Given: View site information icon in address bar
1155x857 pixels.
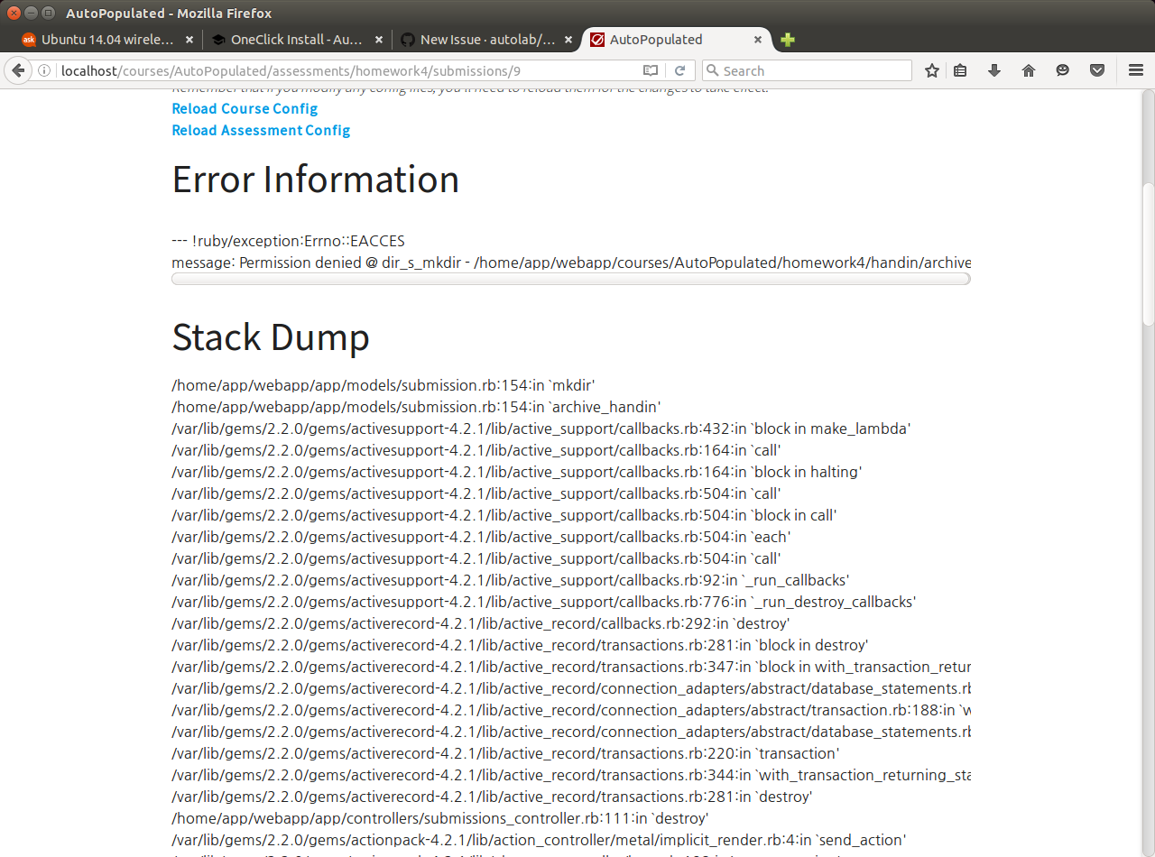Looking at the screenshot, I should click(43, 69).
